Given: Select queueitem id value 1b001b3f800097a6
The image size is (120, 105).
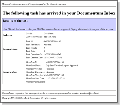Looking at the screenshot, I should pyautogui.click(x=52, y=54).
